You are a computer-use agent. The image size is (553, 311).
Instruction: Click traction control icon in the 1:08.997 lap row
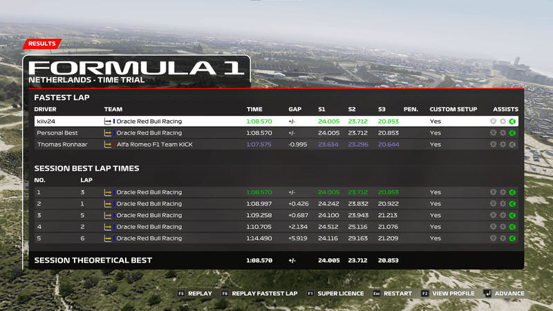[x=493, y=204]
